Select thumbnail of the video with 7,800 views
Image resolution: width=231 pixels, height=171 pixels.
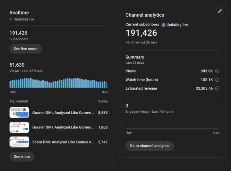point(19,127)
